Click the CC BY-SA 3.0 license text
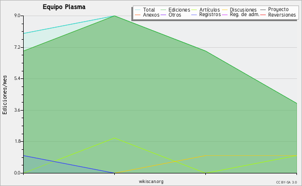The image size is (302, 186). [286, 182]
